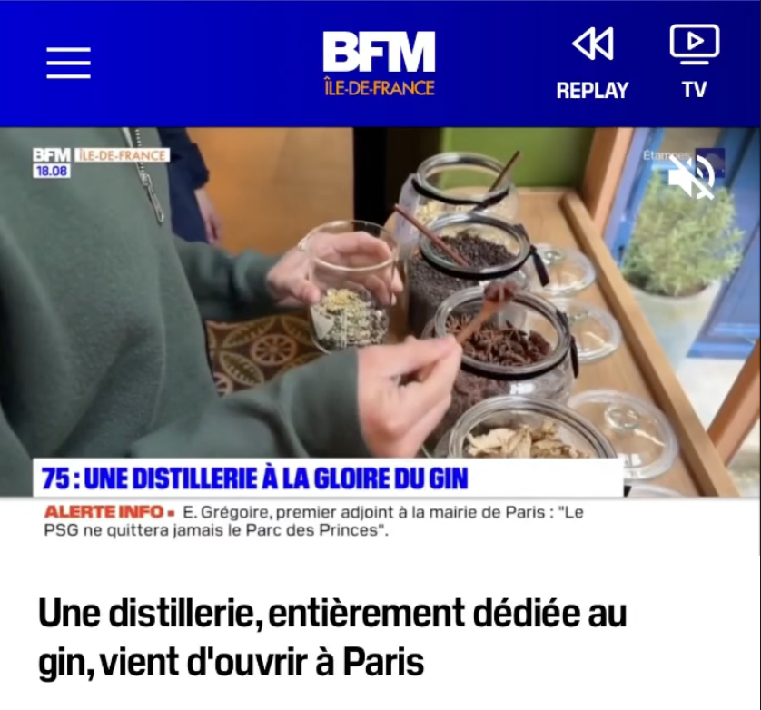Open the article headline about the gin distillery
The image size is (761, 710).
pos(332,638)
